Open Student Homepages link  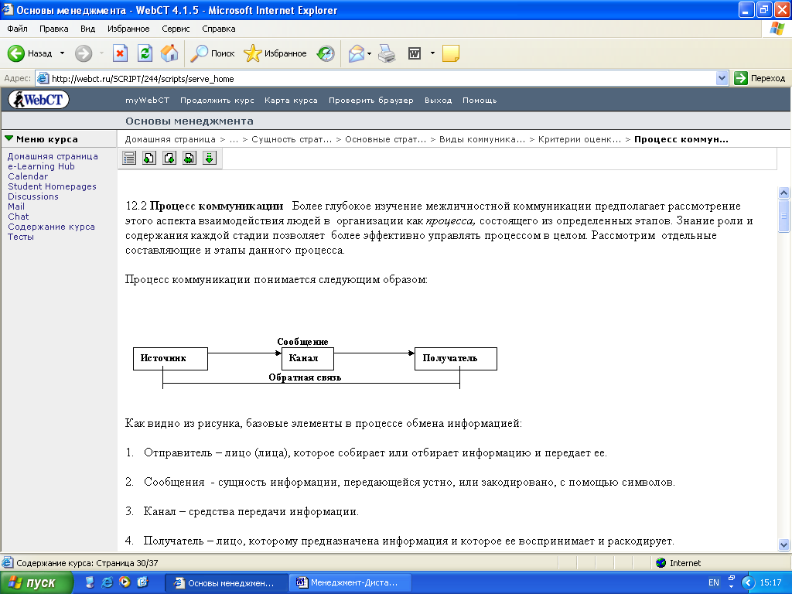click(52, 186)
